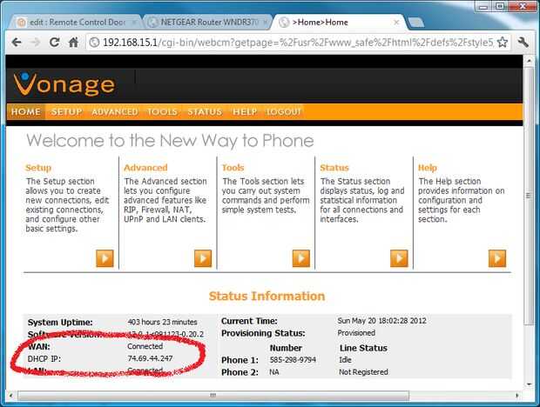Click the 'Phone 2:' label
The image size is (540, 407).
point(240,372)
